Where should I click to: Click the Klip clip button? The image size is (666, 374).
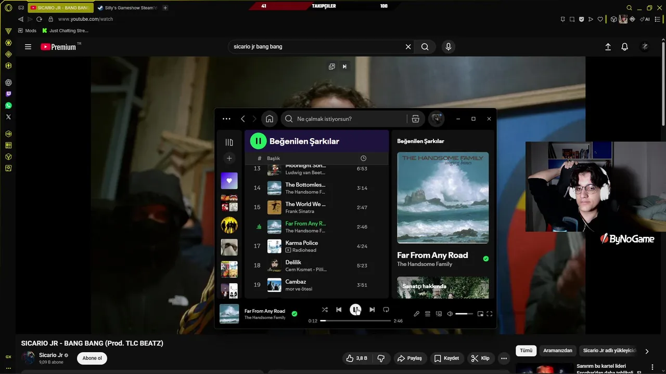click(x=480, y=358)
